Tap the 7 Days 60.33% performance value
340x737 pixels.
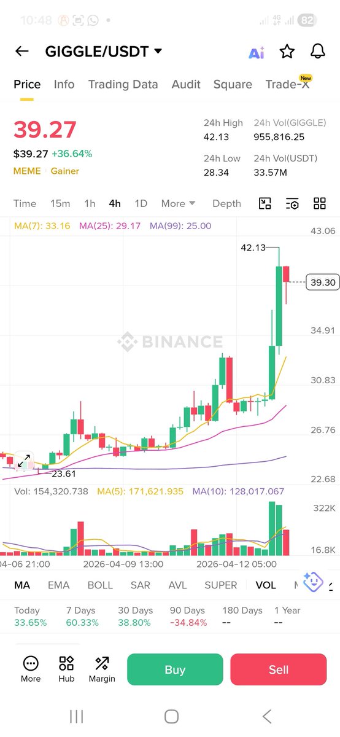coord(82,622)
